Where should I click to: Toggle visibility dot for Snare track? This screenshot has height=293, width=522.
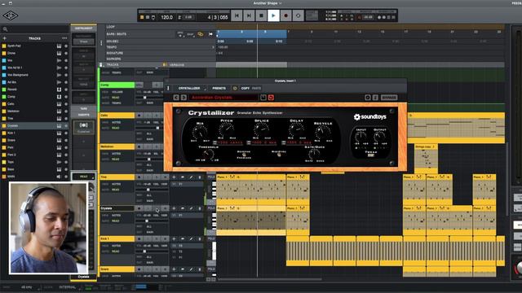[x=66, y=140]
